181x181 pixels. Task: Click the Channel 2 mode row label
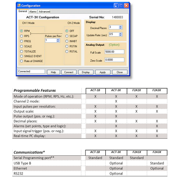click(x=27, y=101)
